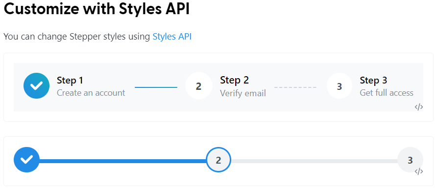Select the outlined step 2 in the second stepper
The height and width of the screenshot is (189, 437).
point(218,160)
